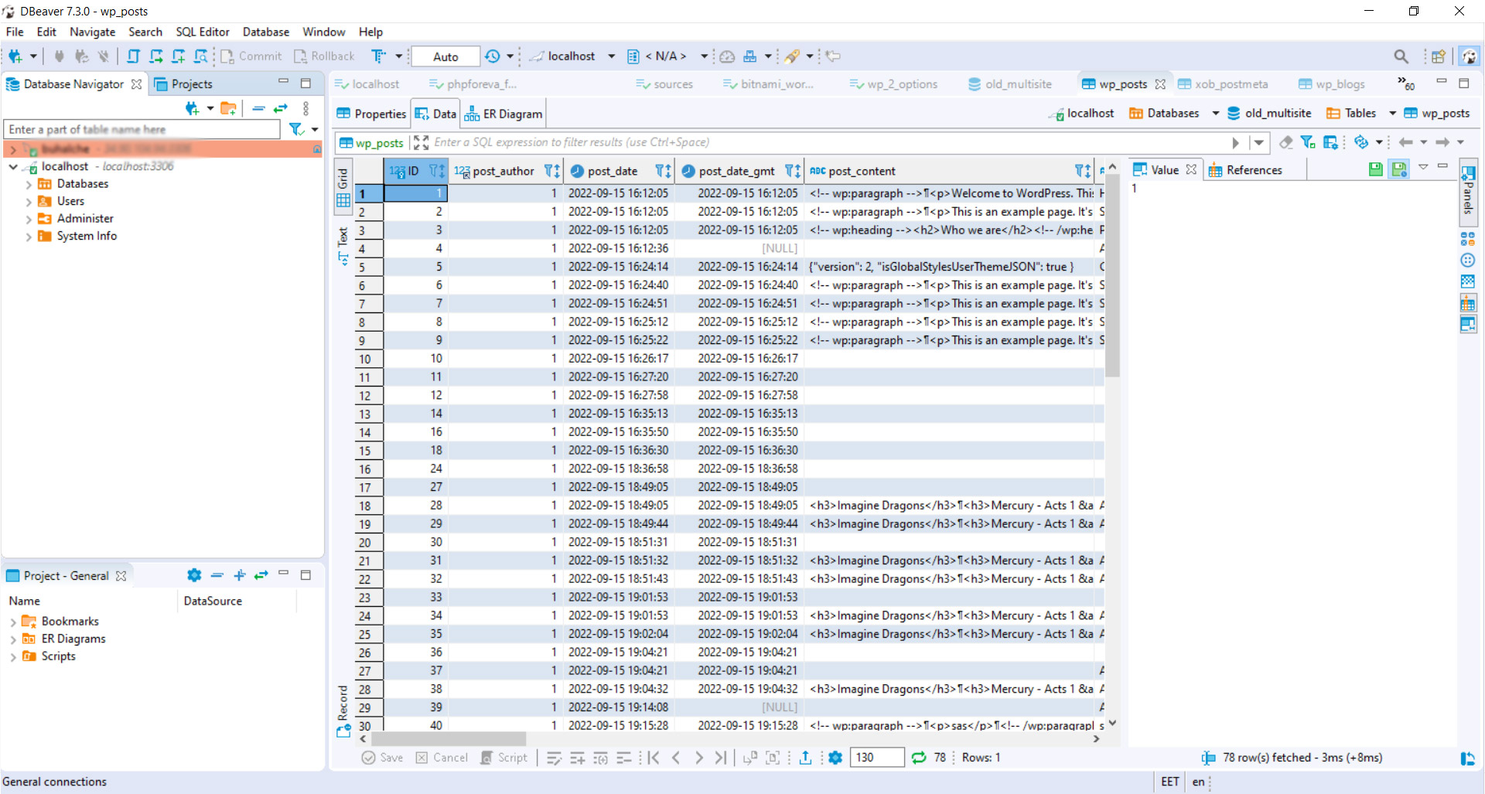
Task: Click the export data icon
Action: [x=805, y=758]
